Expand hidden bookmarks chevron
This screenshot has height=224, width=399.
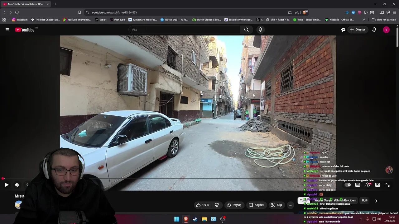(363, 20)
